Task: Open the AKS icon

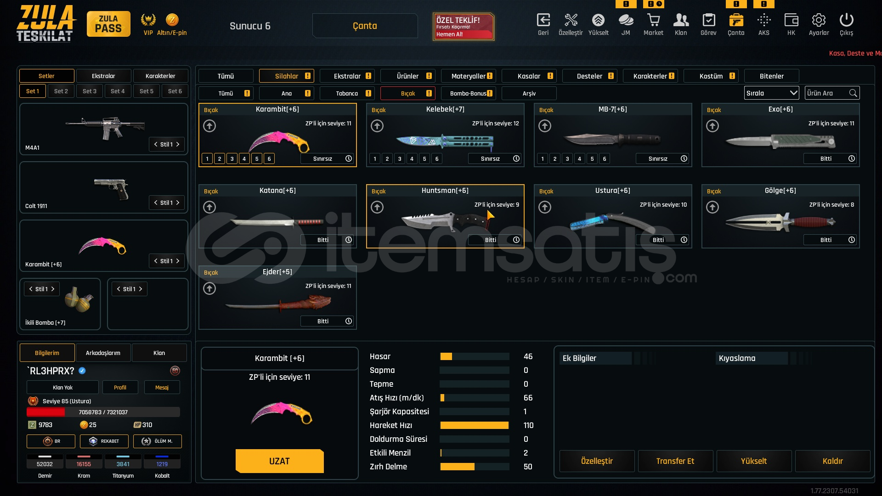Action: pos(763,20)
